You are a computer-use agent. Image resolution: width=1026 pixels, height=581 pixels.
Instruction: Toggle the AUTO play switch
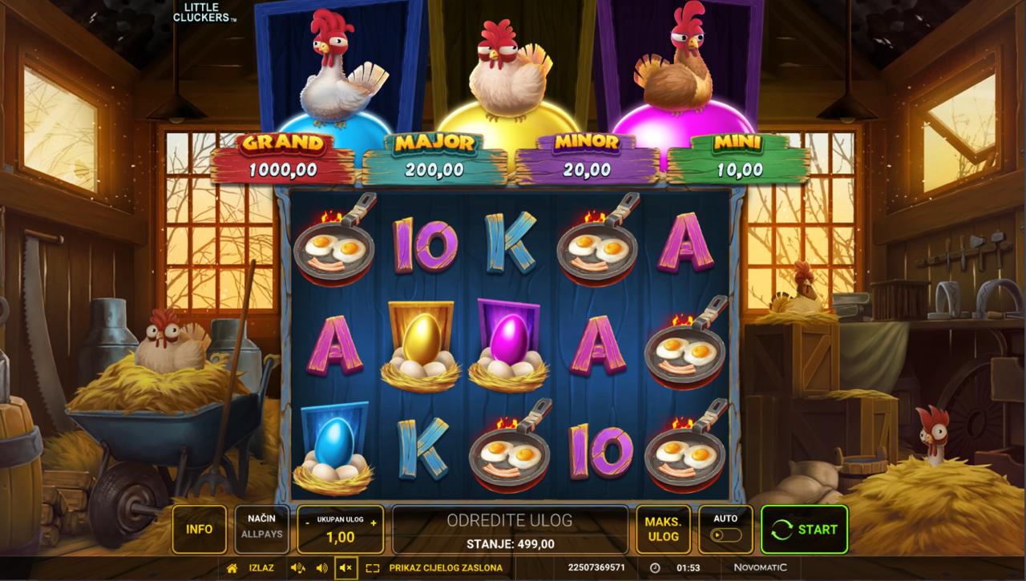(725, 535)
